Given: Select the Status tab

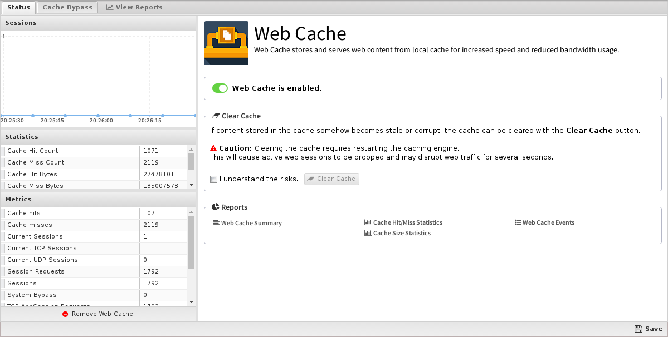Looking at the screenshot, I should (18, 7).
